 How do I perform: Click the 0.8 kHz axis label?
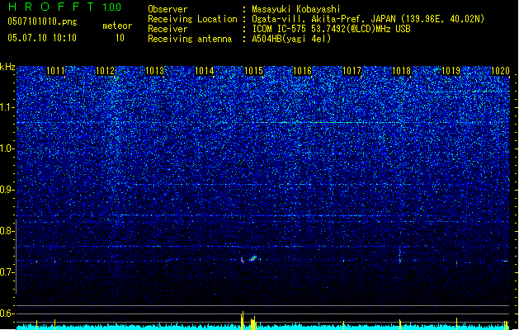click(x=7, y=231)
